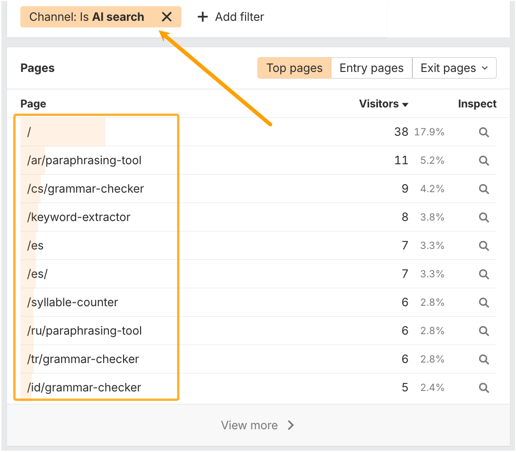Inspect the /tr/grammar-checker page

click(x=483, y=359)
